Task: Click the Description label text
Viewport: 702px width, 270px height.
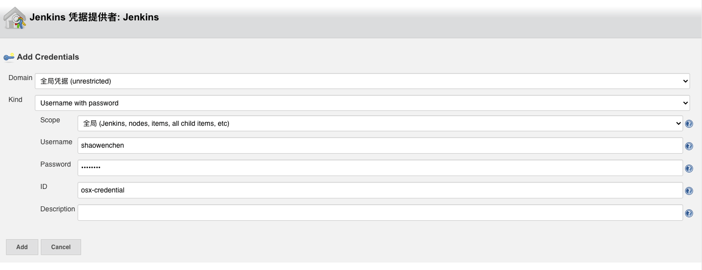Action: click(x=58, y=209)
